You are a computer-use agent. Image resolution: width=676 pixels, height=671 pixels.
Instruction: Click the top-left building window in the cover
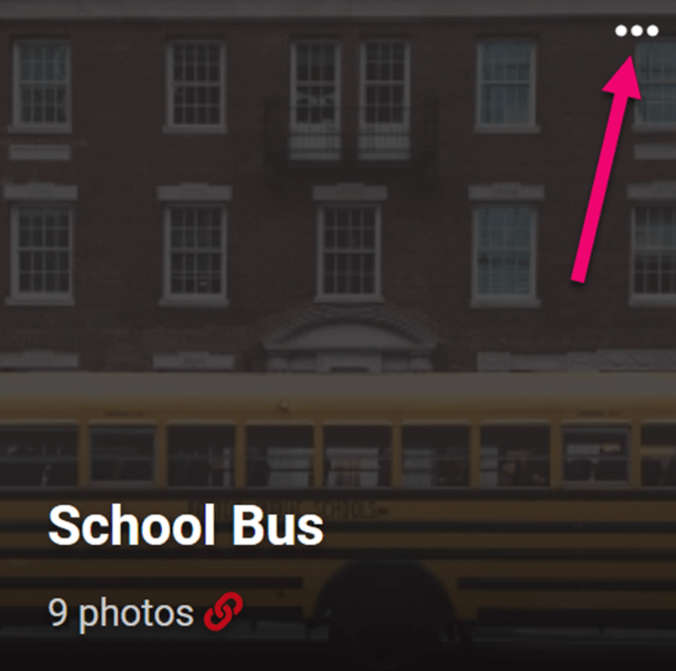click(x=41, y=85)
